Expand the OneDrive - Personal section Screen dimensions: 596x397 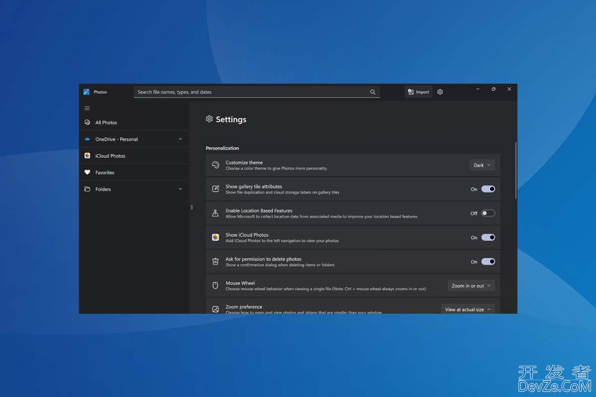[x=180, y=139]
